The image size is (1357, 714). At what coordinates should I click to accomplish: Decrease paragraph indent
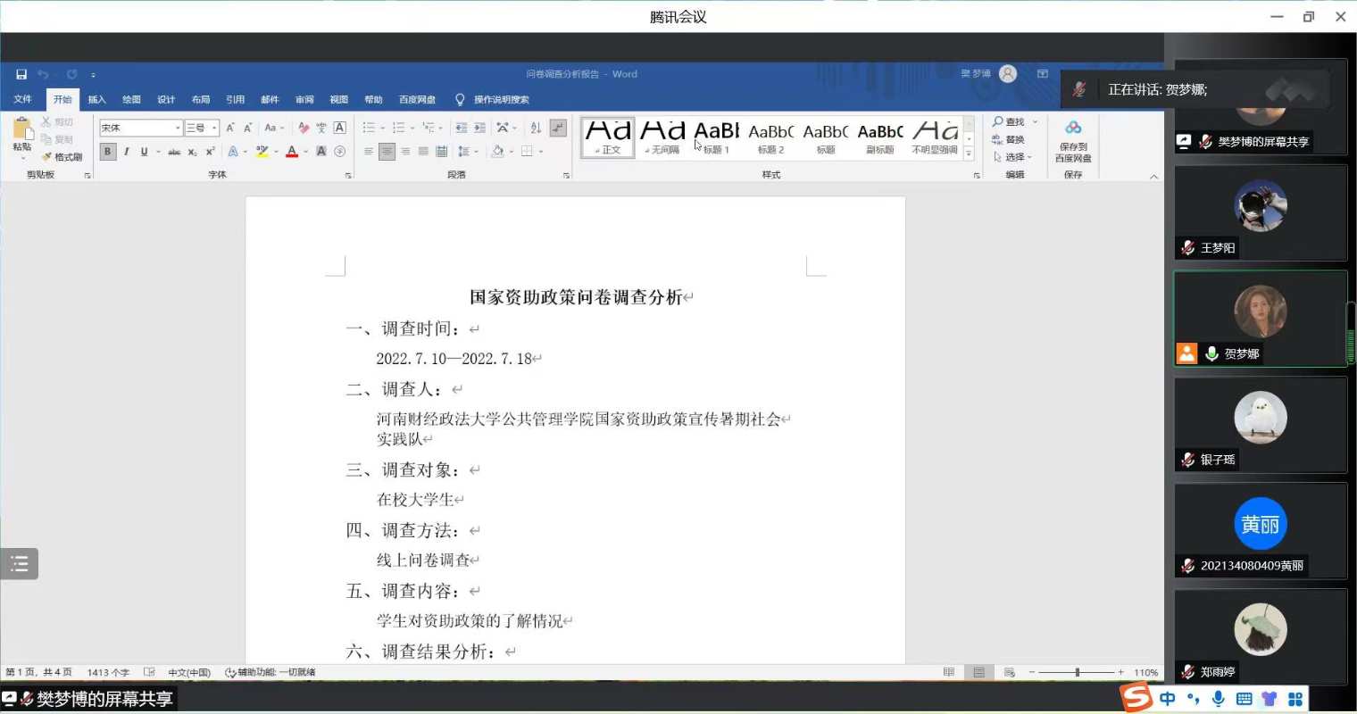pyautogui.click(x=461, y=128)
